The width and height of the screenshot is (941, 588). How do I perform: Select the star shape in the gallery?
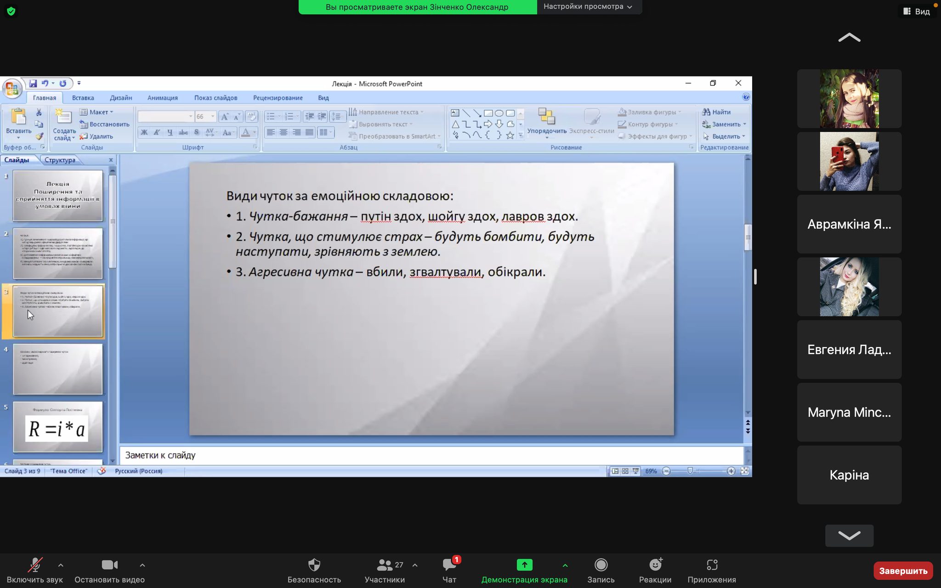(x=510, y=135)
